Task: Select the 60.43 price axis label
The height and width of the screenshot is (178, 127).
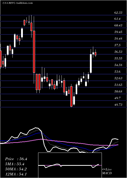Action: click(118, 25)
